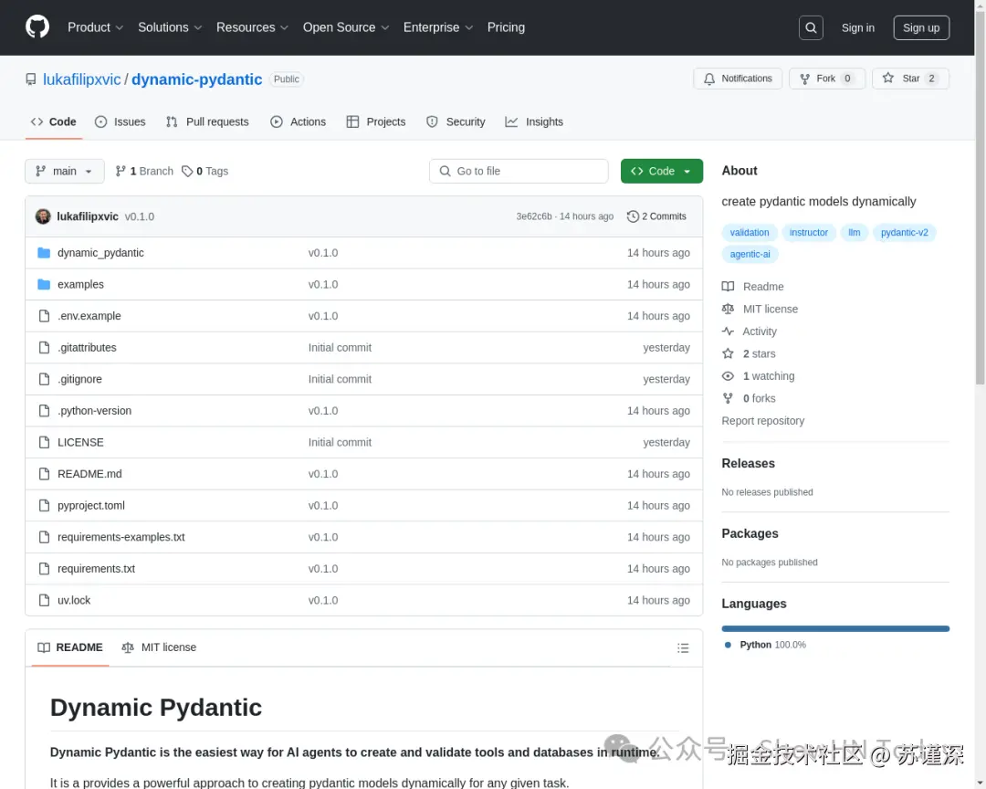Open the pyproject.toml file
Screen dimensions: 986x789
pos(91,506)
